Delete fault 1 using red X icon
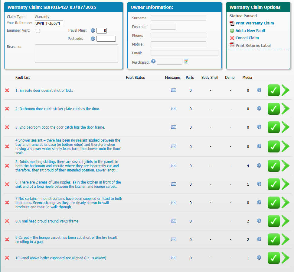294x272 pixels. tap(7, 90)
